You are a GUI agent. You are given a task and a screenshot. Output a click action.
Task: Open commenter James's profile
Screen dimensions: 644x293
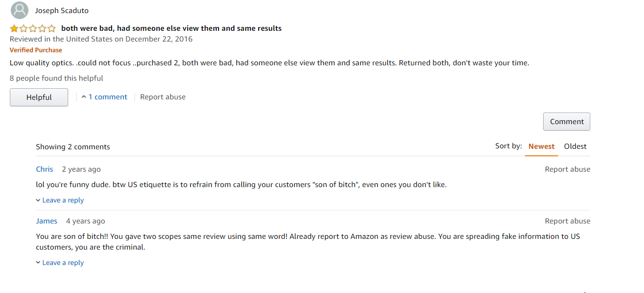click(47, 221)
